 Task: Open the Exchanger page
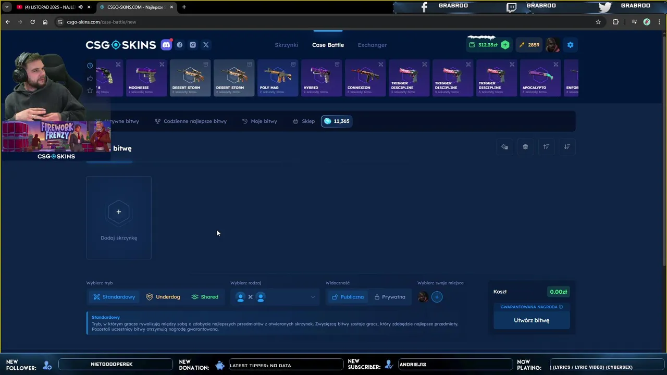(372, 45)
